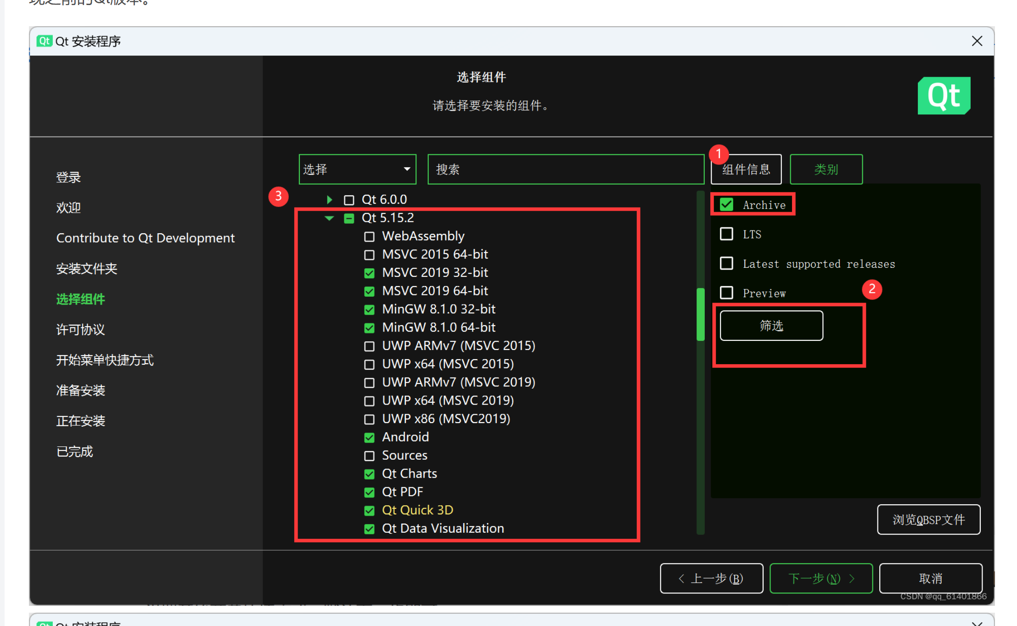Check UWP x64 (MSVC 2019) component

click(369, 401)
